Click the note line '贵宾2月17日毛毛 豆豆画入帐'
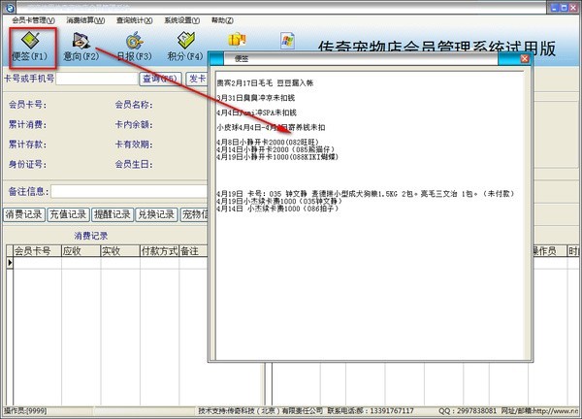Viewport: 582px width, 419px height. [265, 83]
